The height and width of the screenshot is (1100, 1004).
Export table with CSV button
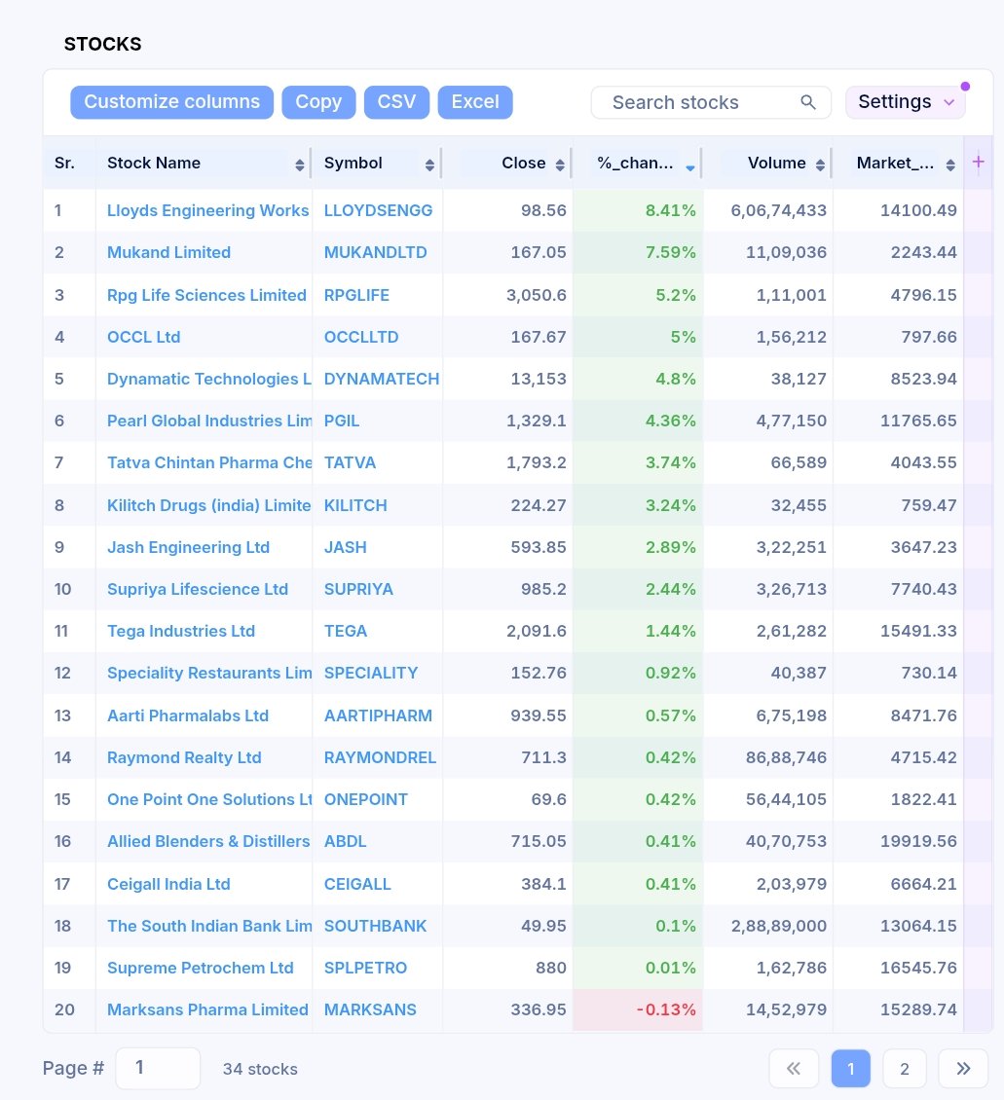tap(396, 102)
